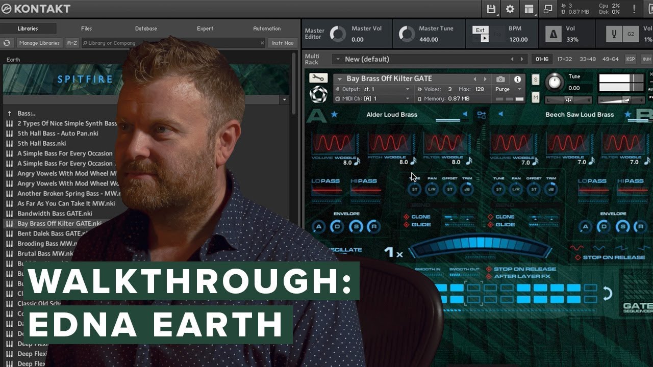Click the tuning fork reference tone icon
The height and width of the screenshot is (367, 653).
pyautogui.click(x=614, y=34)
